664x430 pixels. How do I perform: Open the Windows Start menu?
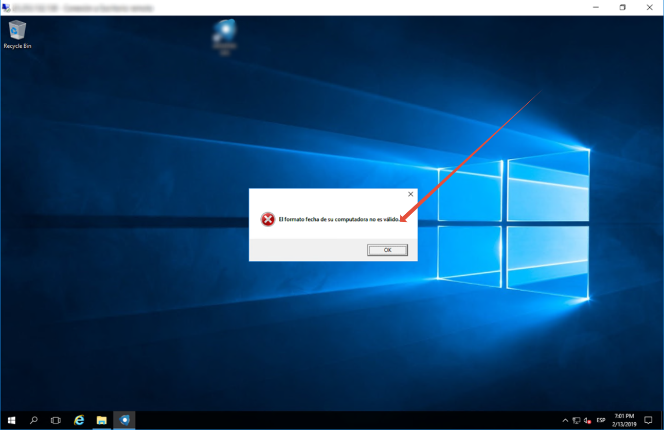(11, 420)
